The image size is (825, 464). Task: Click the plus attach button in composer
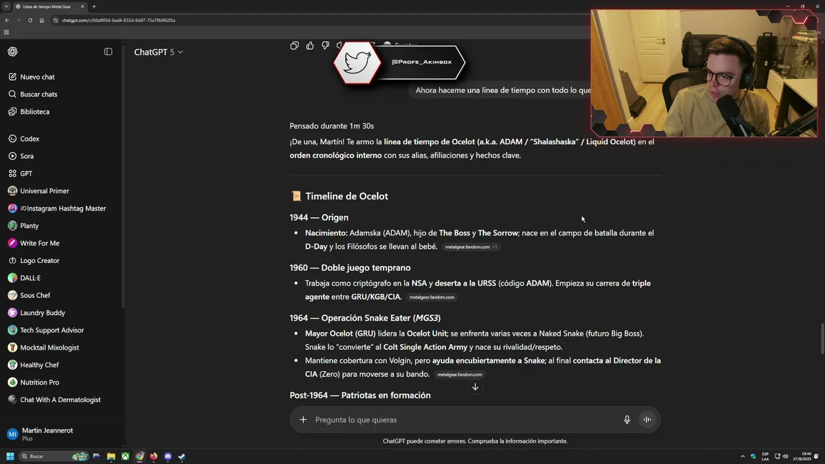point(303,420)
